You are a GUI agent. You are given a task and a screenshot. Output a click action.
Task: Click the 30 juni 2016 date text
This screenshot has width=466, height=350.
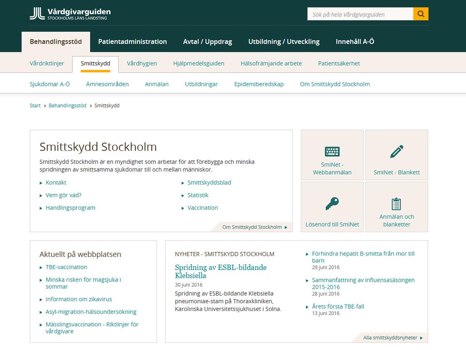point(188,285)
